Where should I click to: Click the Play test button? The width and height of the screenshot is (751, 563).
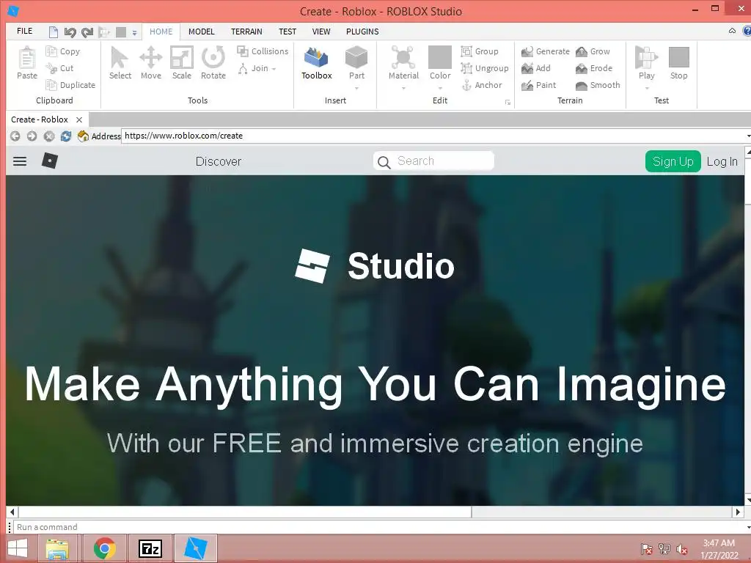point(646,62)
